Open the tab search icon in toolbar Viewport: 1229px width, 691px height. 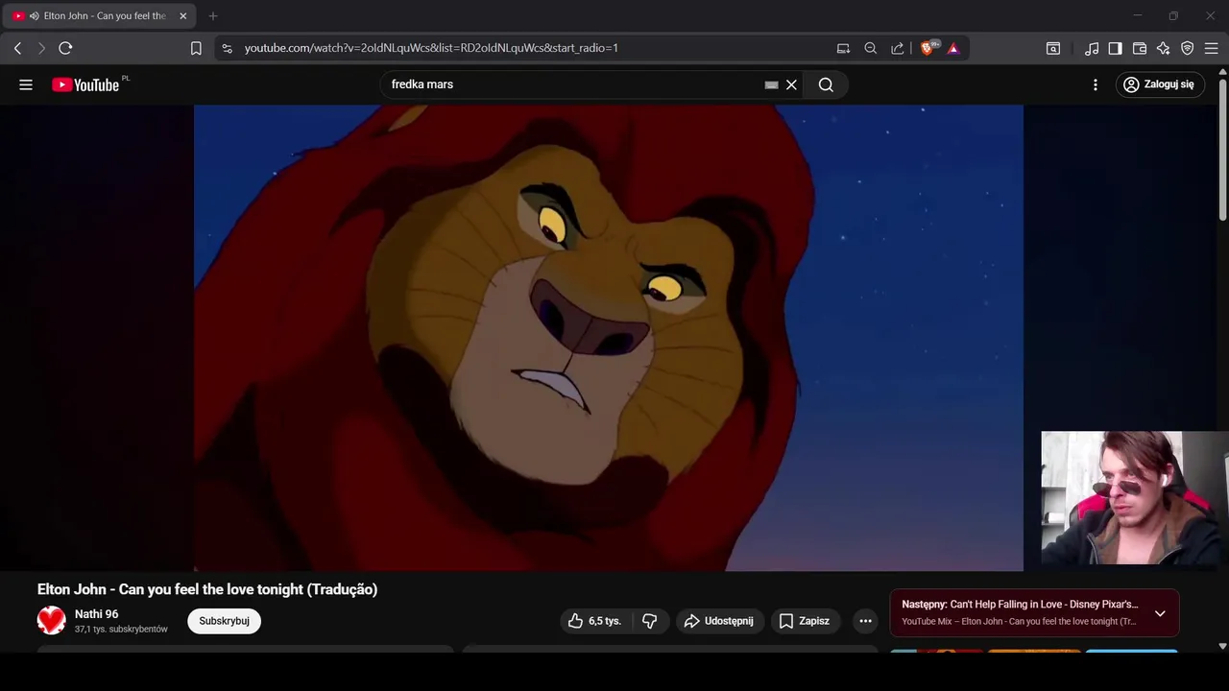coord(1053,48)
